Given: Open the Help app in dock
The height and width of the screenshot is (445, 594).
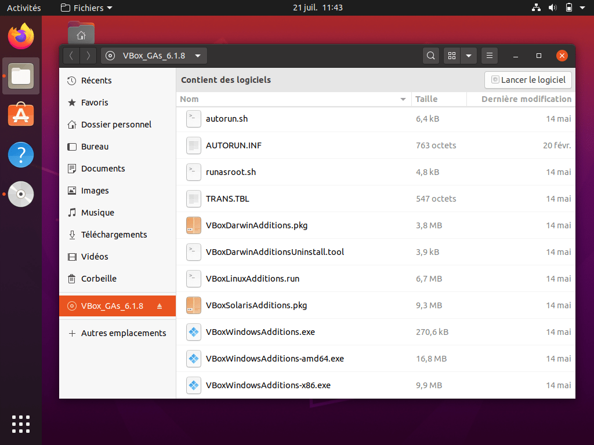Looking at the screenshot, I should coord(21,154).
